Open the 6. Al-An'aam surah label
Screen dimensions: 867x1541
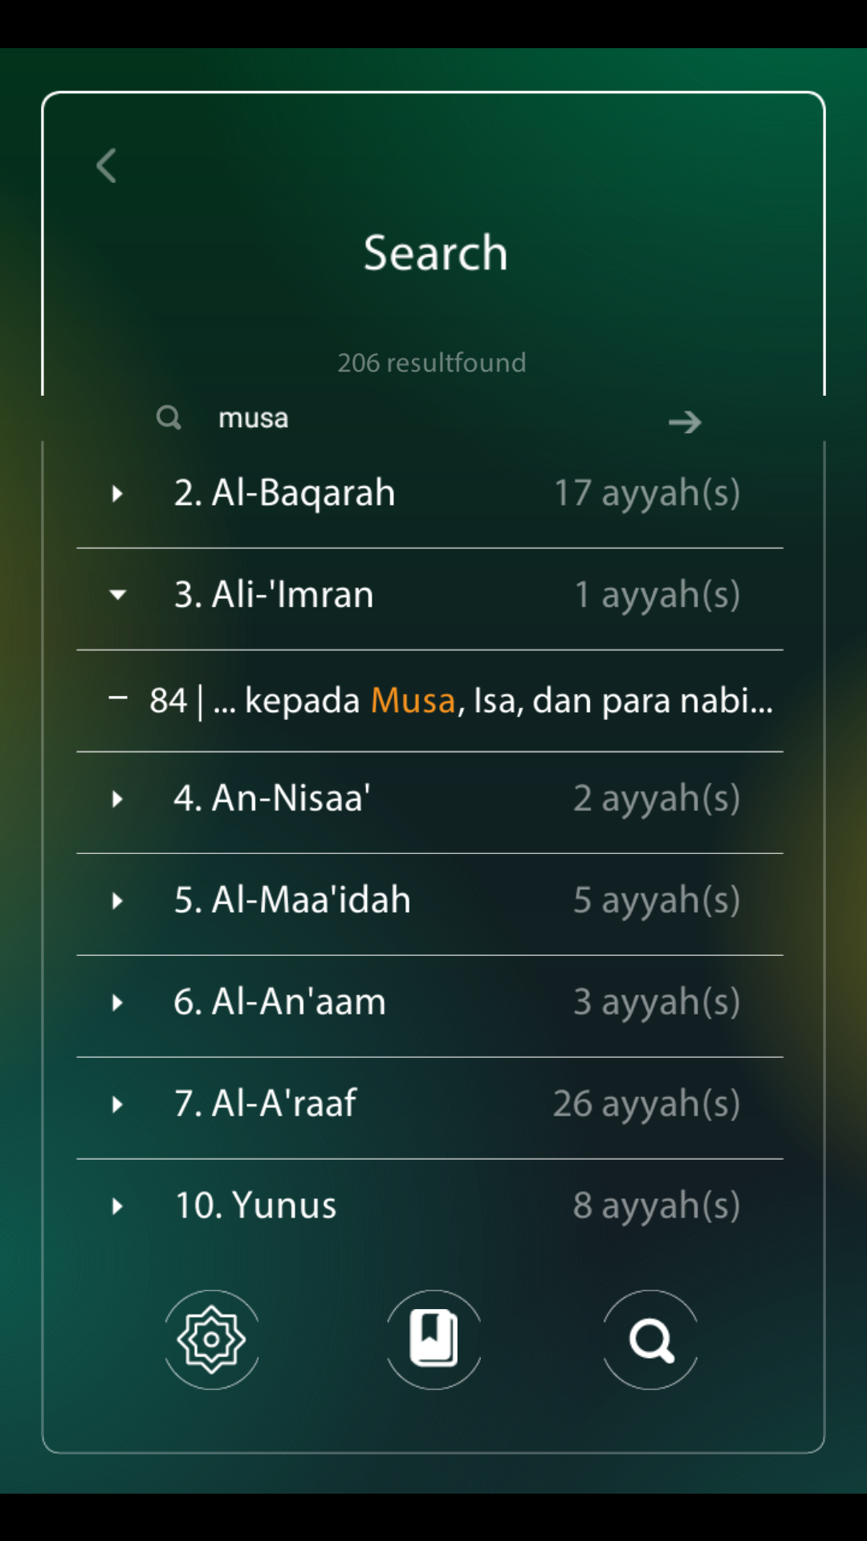pyautogui.click(x=279, y=1002)
